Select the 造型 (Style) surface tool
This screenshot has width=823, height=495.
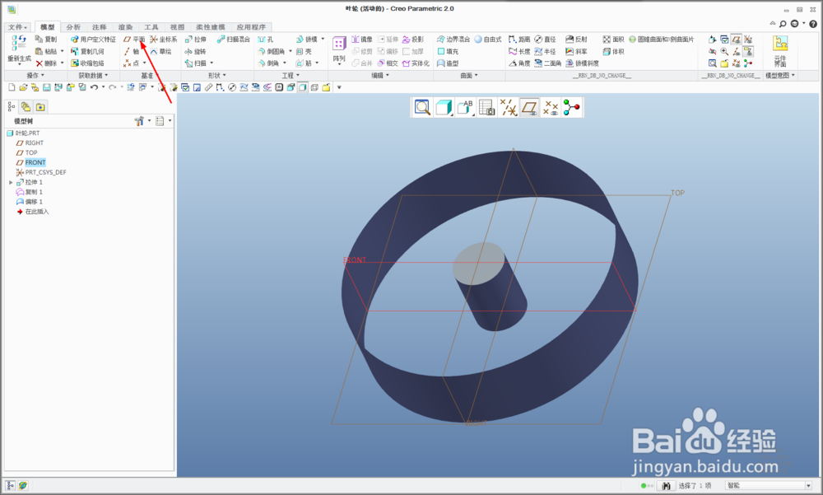449,63
